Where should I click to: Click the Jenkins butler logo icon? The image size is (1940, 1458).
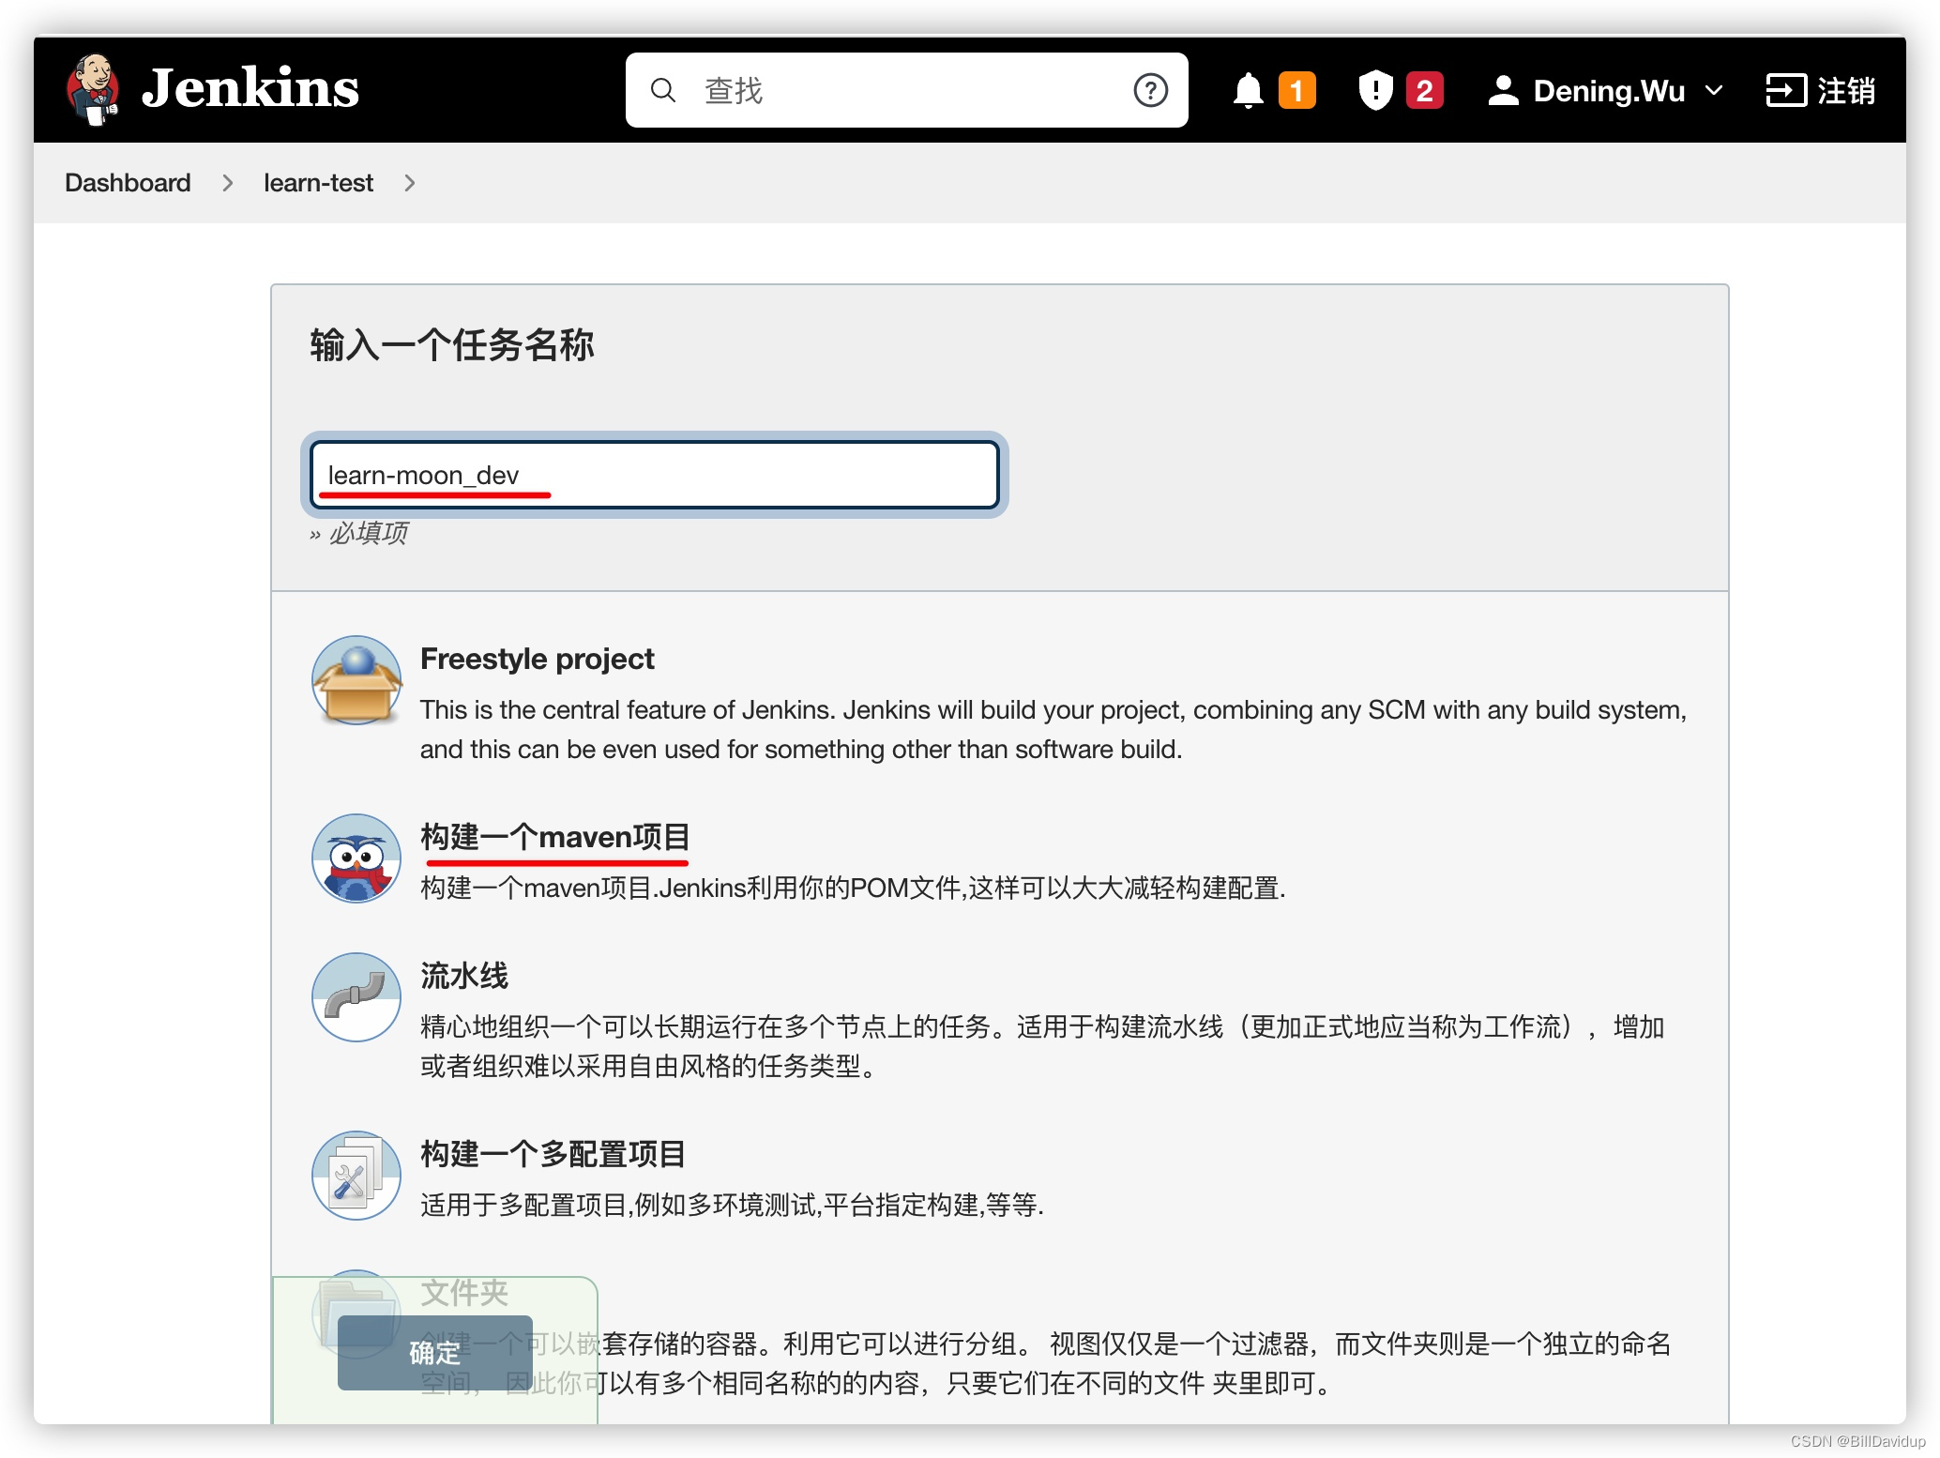[92, 90]
